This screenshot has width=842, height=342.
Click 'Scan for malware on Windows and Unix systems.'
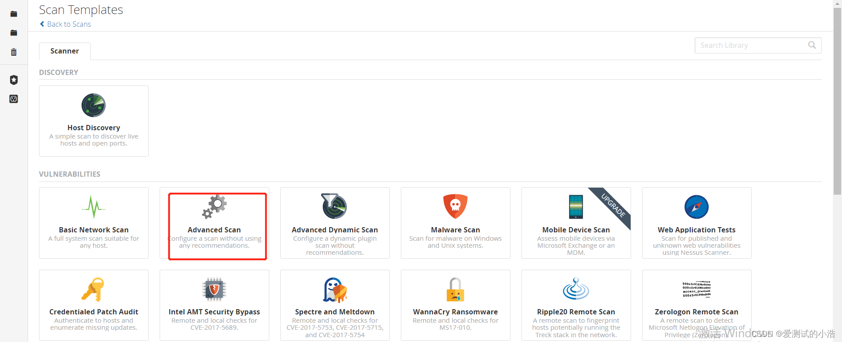point(455,242)
